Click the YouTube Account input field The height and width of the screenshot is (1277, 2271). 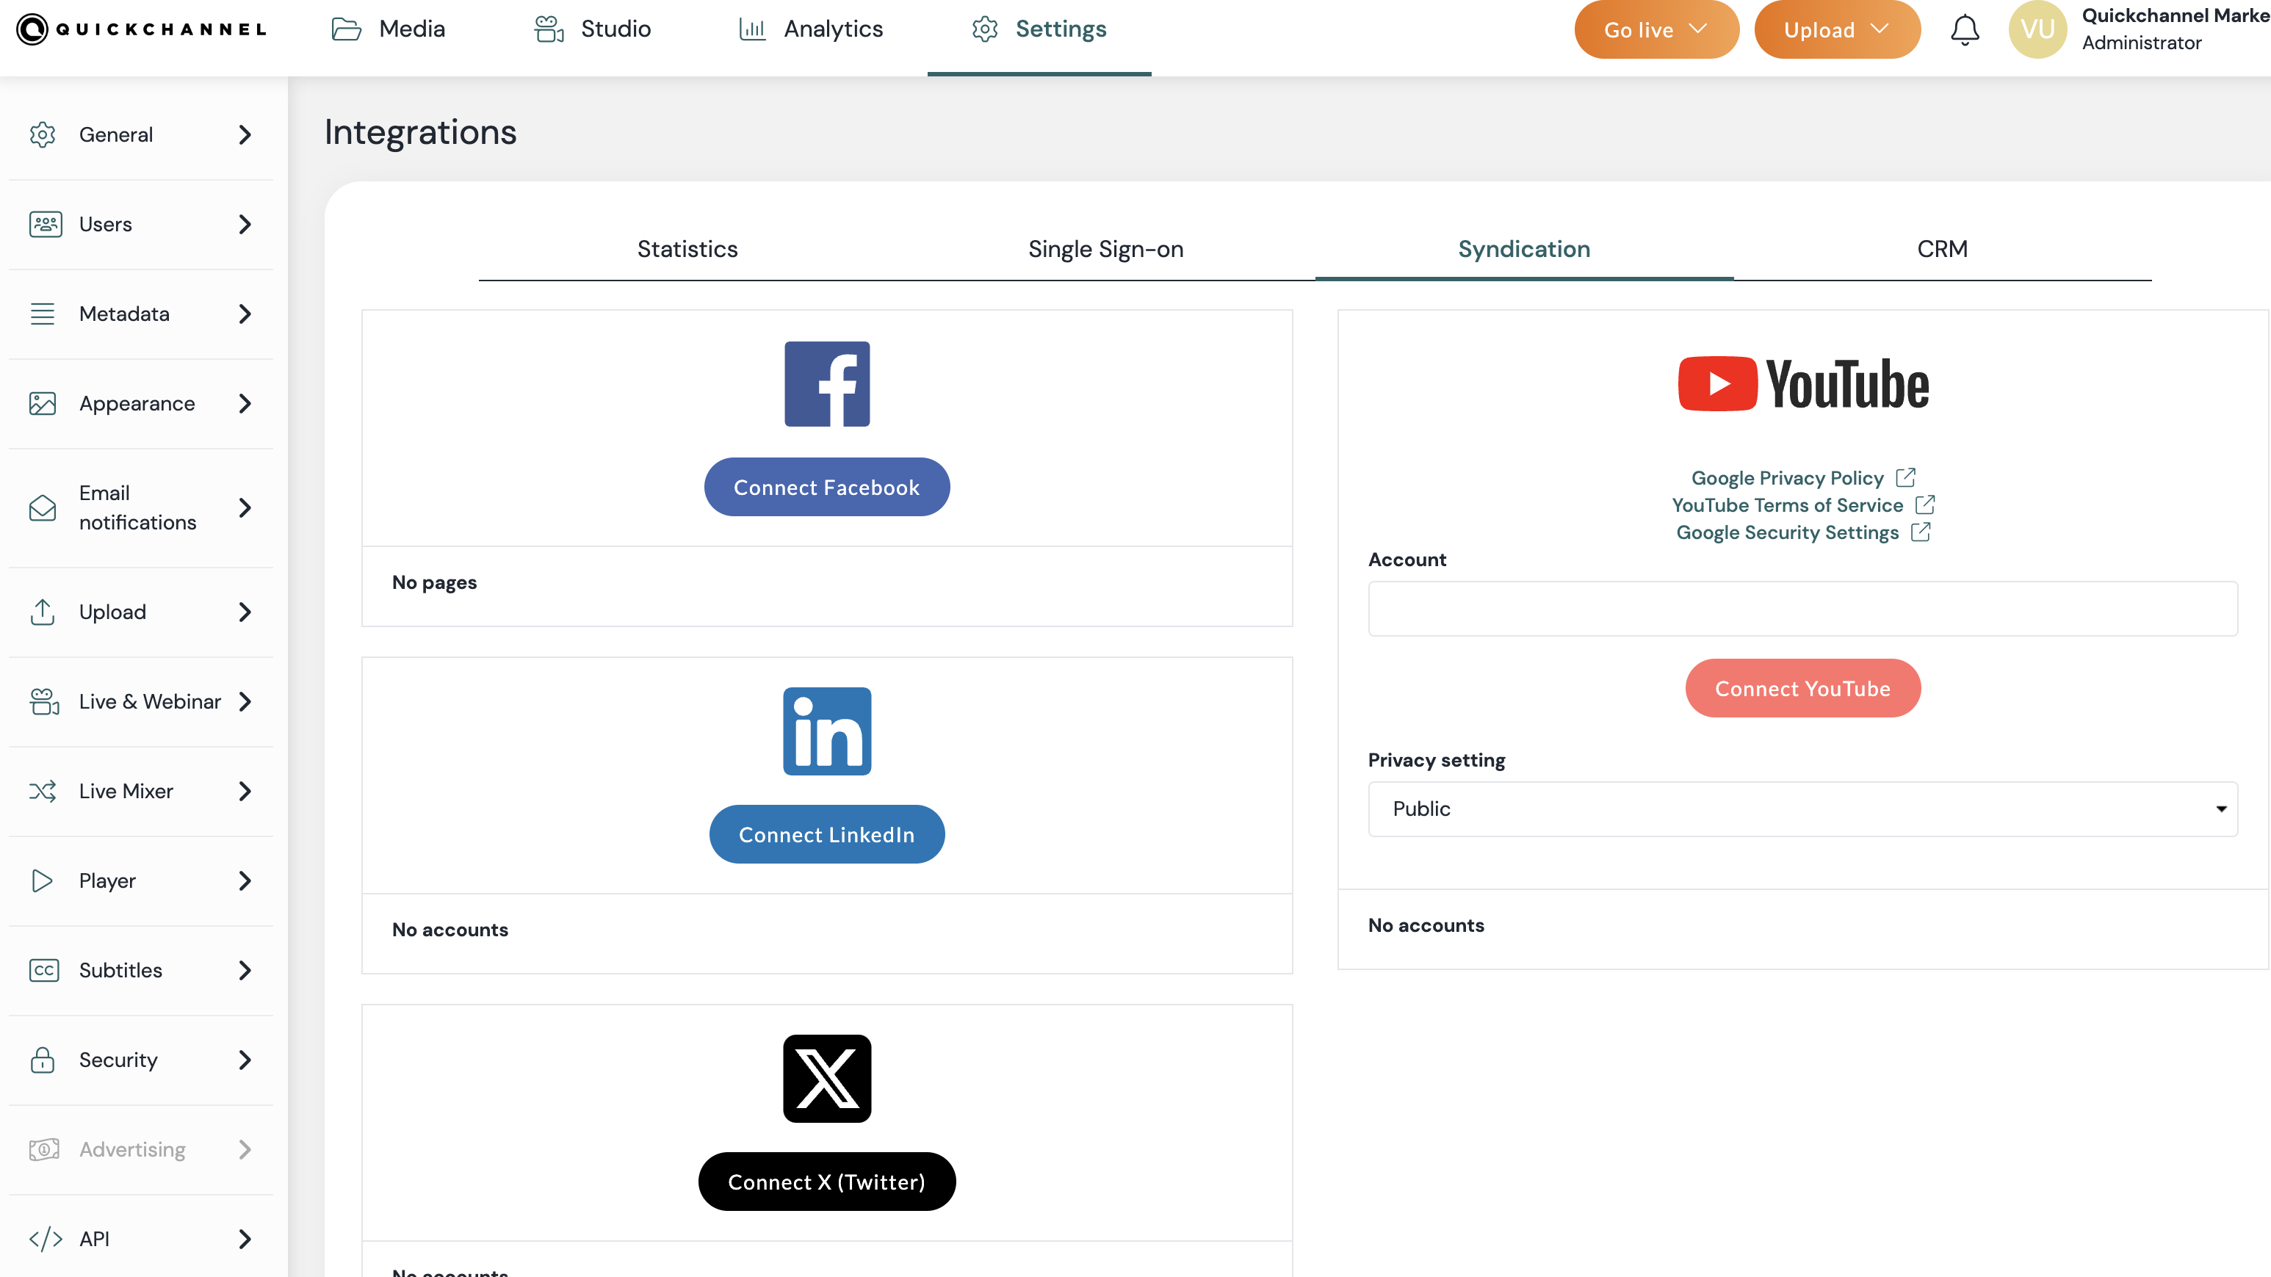1802,608
